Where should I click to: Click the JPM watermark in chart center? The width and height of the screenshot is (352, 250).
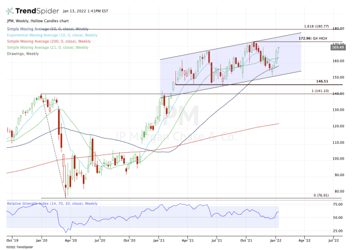[175, 114]
